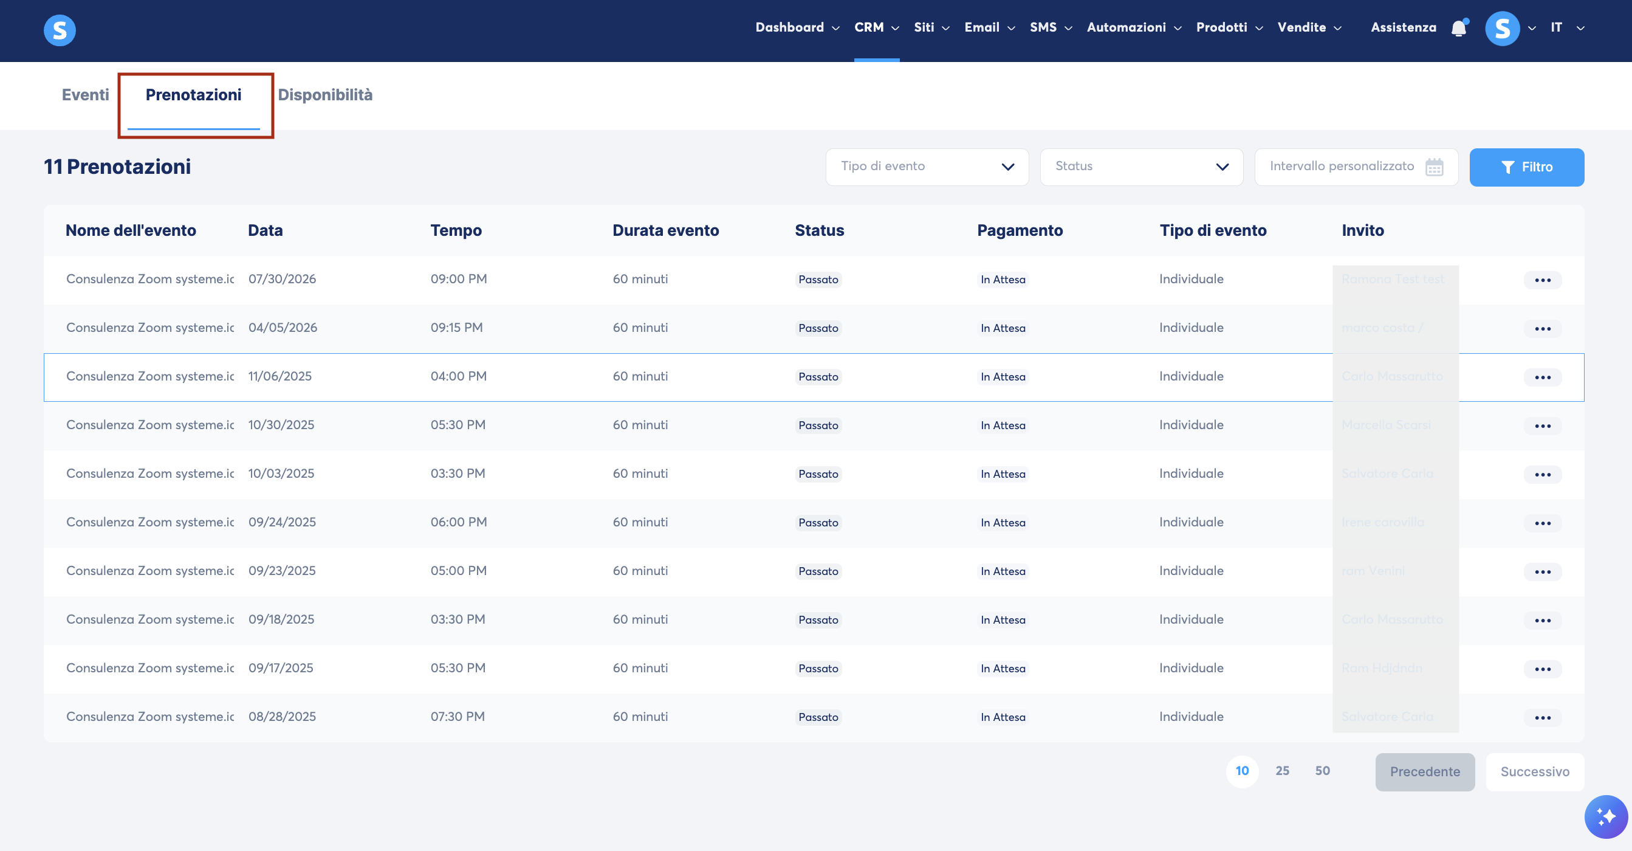Open three-dot menu for 11/06/2025 booking
The height and width of the screenshot is (851, 1632).
pos(1543,377)
